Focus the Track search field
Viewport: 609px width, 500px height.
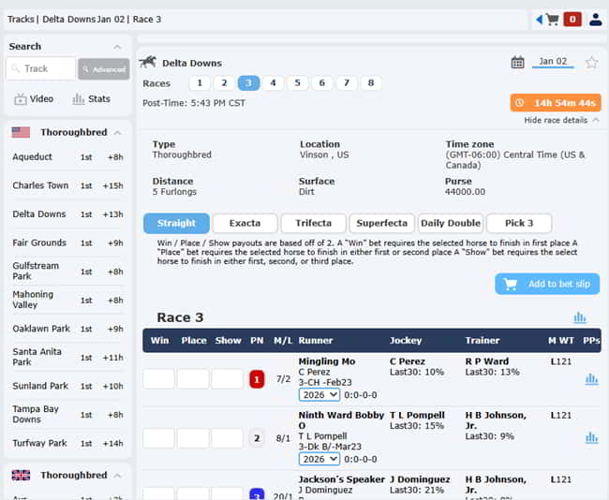41,68
